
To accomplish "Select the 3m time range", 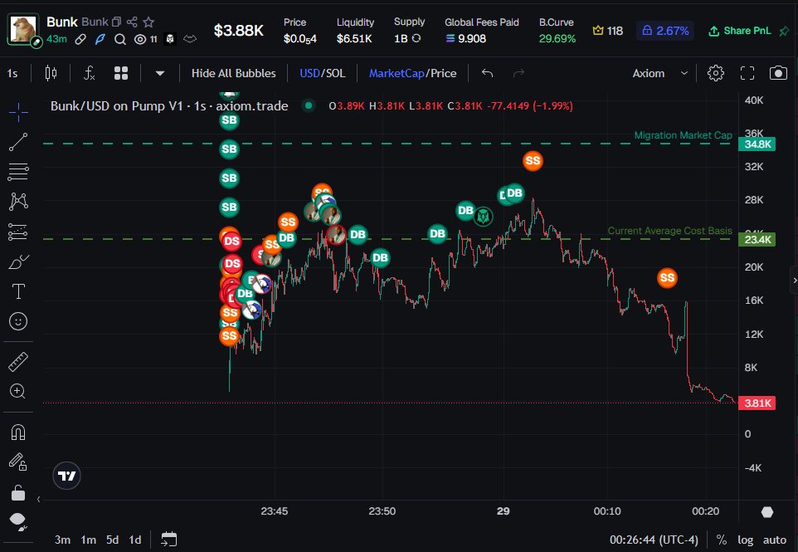I will (x=62, y=540).
